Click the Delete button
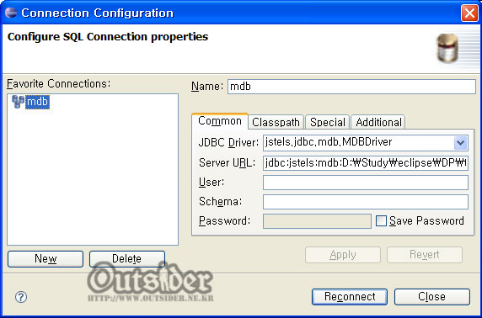Screen dimensions: 482x318 coord(127,259)
